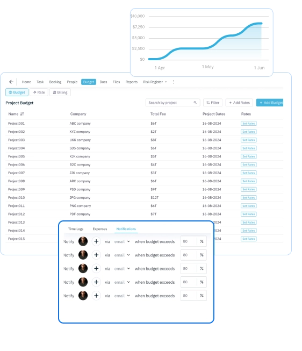The image size is (302, 351).
Task: Select the highlighted Budget nav tab
Action: 89,82
